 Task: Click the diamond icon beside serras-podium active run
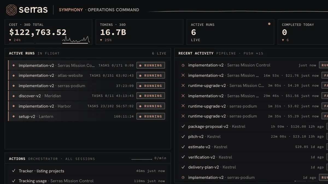pos(13,86)
